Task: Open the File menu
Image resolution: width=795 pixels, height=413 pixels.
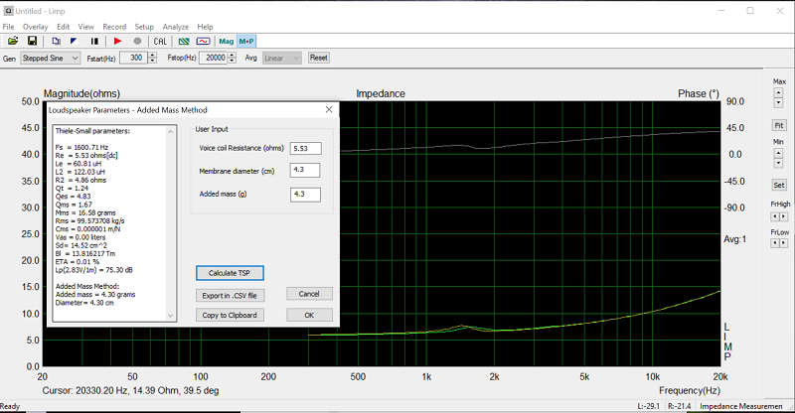Action: click(x=9, y=27)
